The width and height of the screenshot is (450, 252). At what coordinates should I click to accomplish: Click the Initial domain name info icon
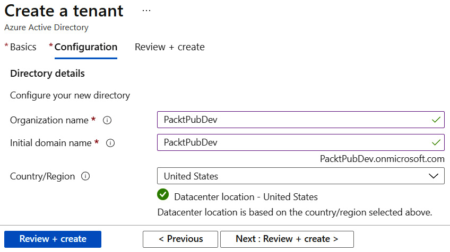pyautogui.click(x=110, y=143)
